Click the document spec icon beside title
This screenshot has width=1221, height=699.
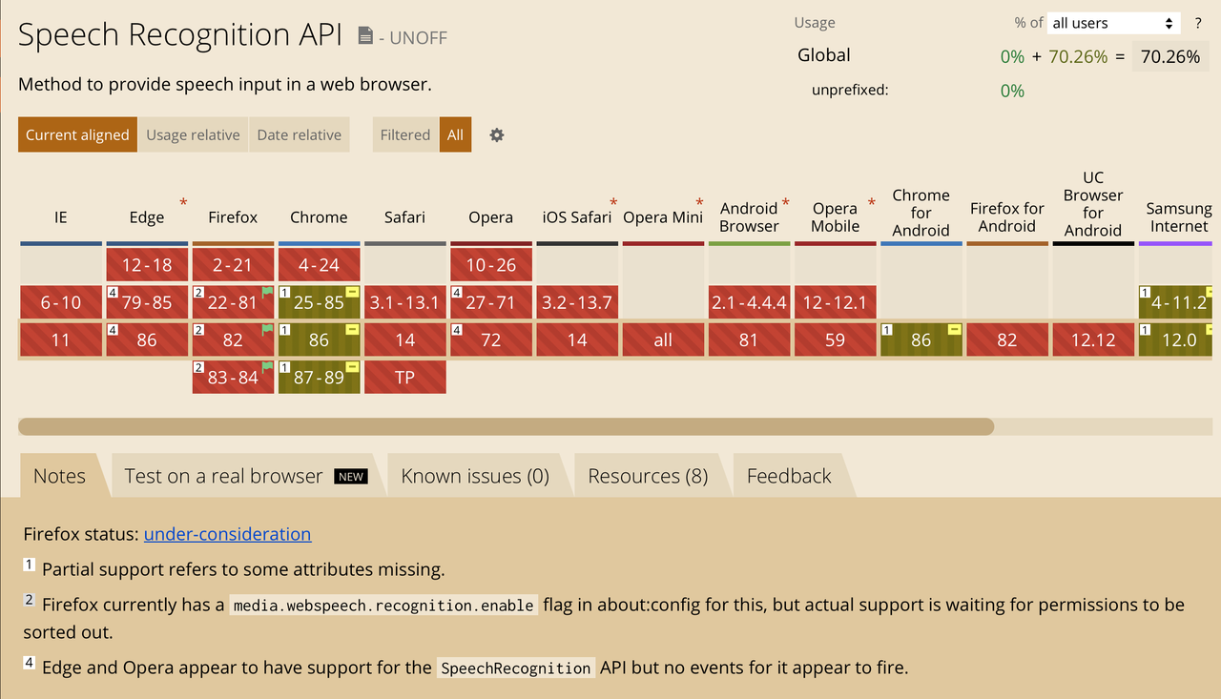tap(365, 36)
